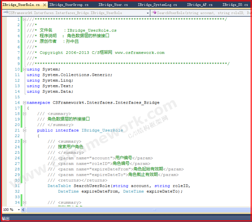252x222 pixels.
Task: Collapse the summary comment at line 34
Action: coord(24,203)
